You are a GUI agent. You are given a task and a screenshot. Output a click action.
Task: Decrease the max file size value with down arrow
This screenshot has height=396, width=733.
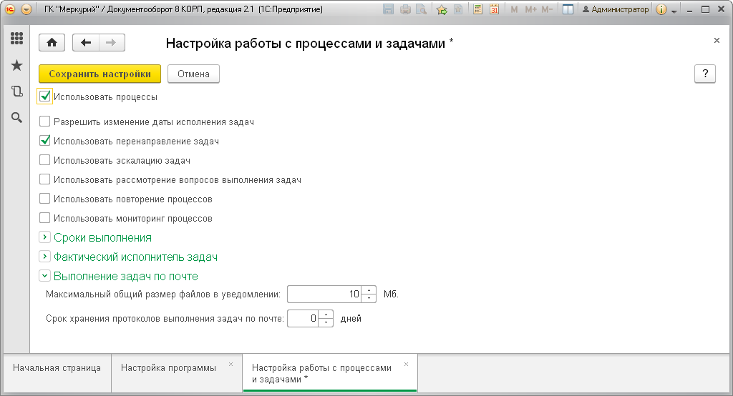(369, 298)
